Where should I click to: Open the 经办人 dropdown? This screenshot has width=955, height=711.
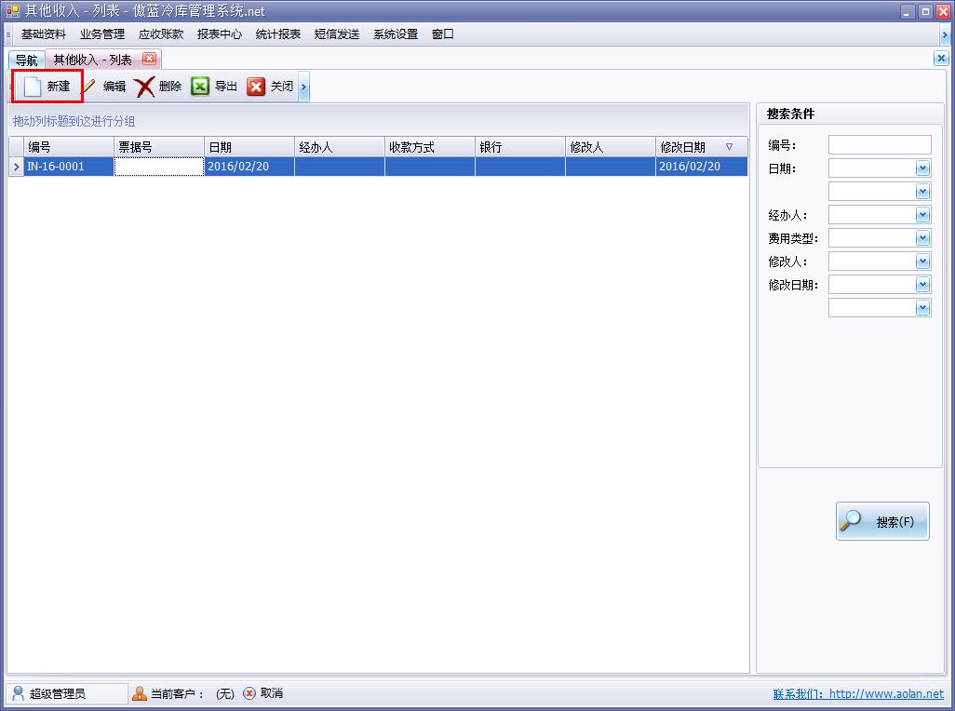coord(921,214)
